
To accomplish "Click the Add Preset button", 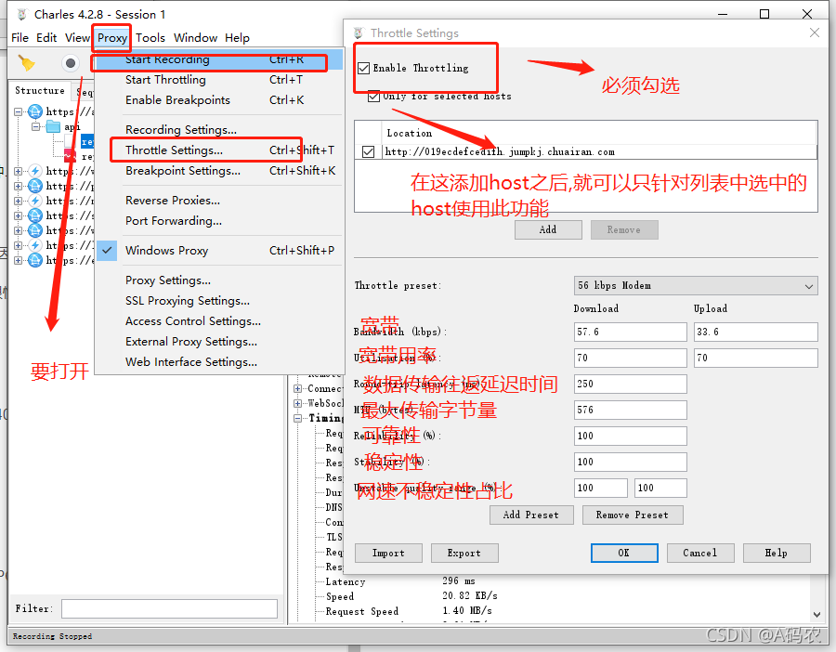I will click(x=531, y=515).
